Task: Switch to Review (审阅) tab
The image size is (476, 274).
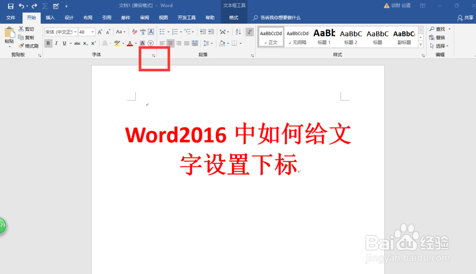Action: click(145, 18)
